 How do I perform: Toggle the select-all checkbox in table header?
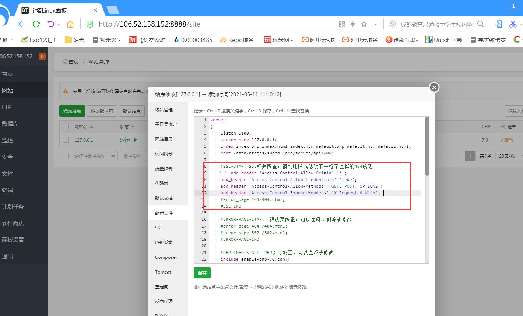[x=66, y=126]
